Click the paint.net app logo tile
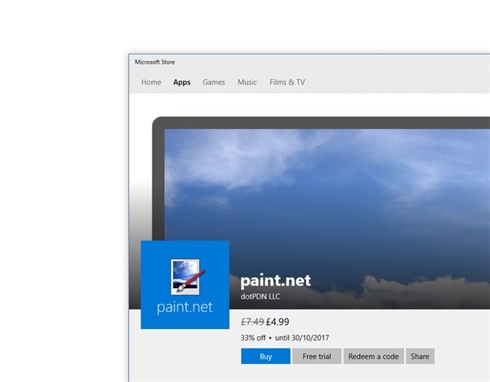 (185, 285)
